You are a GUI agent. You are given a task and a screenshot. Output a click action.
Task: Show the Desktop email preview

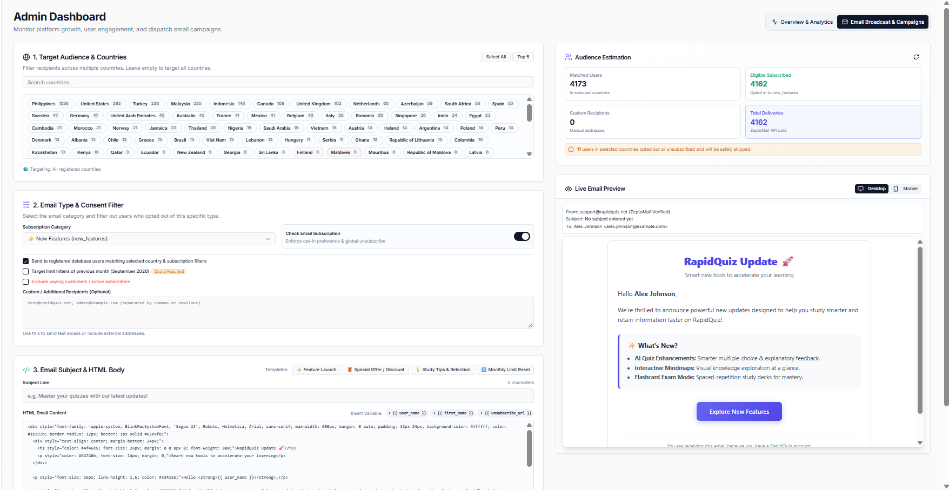click(x=872, y=189)
